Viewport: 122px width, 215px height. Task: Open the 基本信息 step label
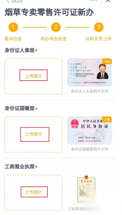coord(13,39)
